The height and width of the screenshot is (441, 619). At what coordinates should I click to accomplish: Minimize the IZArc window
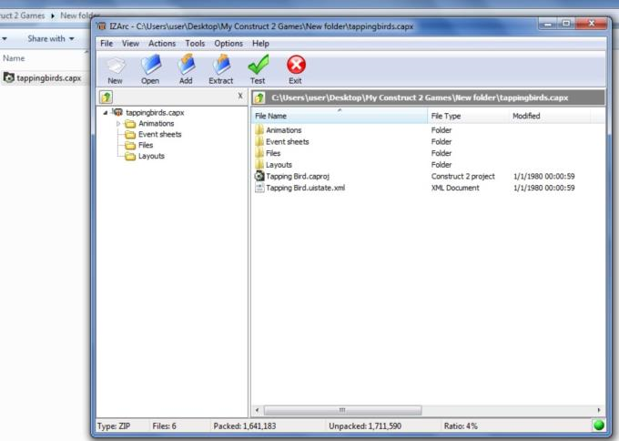(548, 24)
